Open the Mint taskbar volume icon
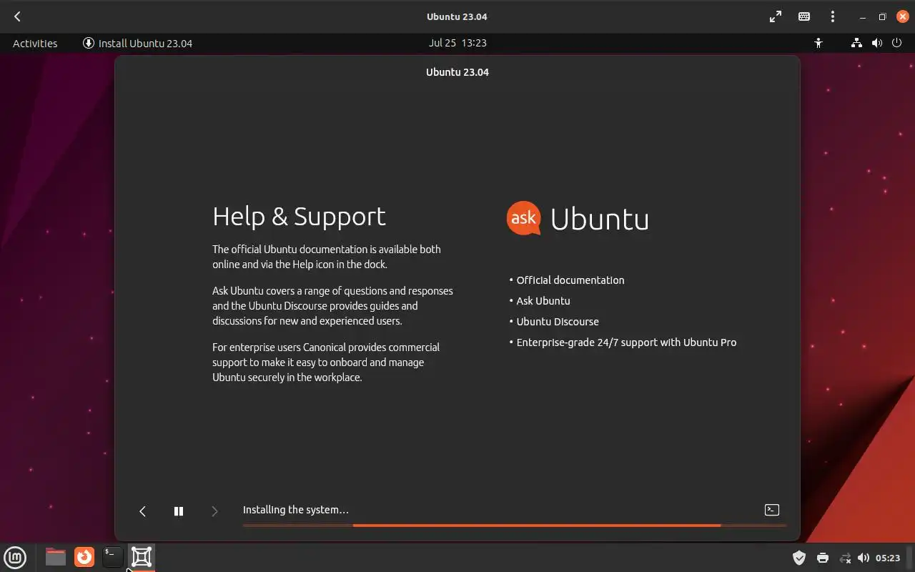The height and width of the screenshot is (572, 915). pyautogui.click(x=864, y=558)
